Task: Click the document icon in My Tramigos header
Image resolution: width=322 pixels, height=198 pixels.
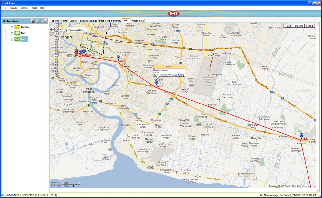Action: pos(45,21)
